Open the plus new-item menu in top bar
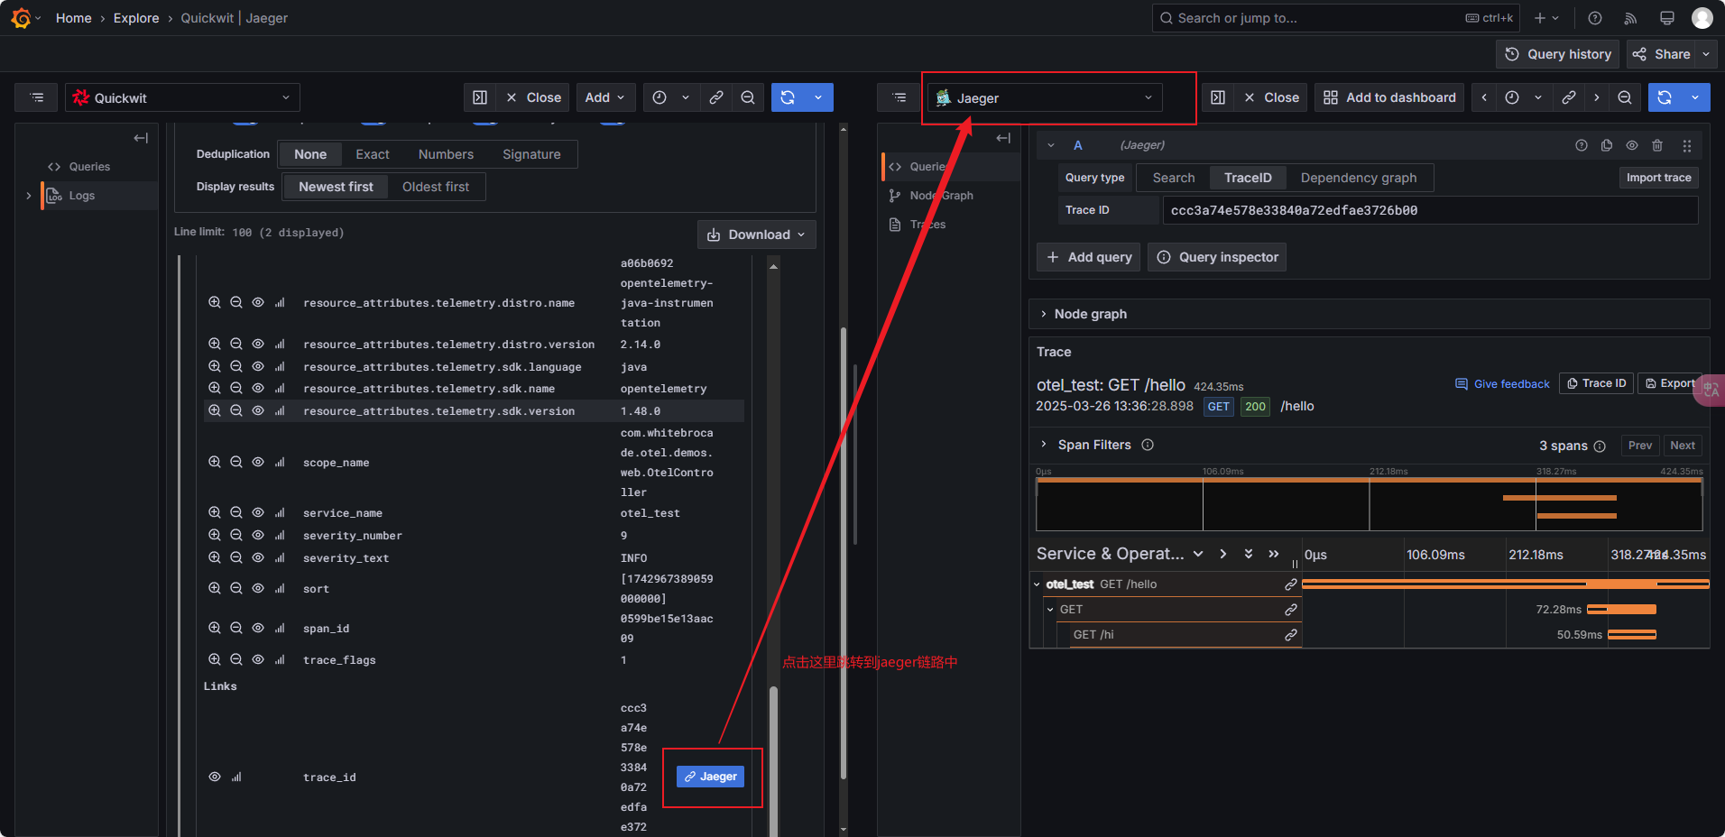Viewport: 1725px width, 837px height. pyautogui.click(x=1546, y=18)
